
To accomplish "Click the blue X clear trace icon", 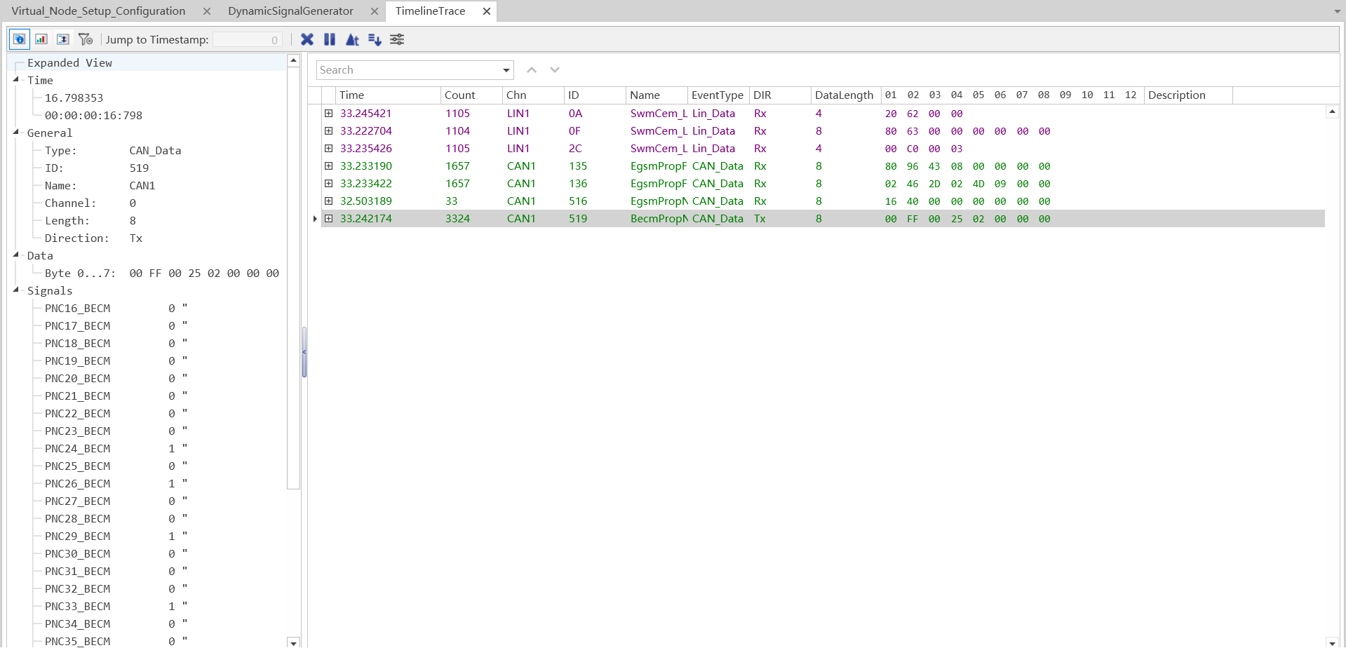I will click(x=307, y=39).
